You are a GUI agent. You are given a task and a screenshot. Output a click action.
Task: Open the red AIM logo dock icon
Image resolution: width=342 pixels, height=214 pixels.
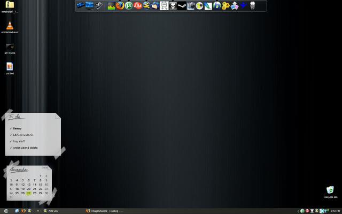point(138,5)
